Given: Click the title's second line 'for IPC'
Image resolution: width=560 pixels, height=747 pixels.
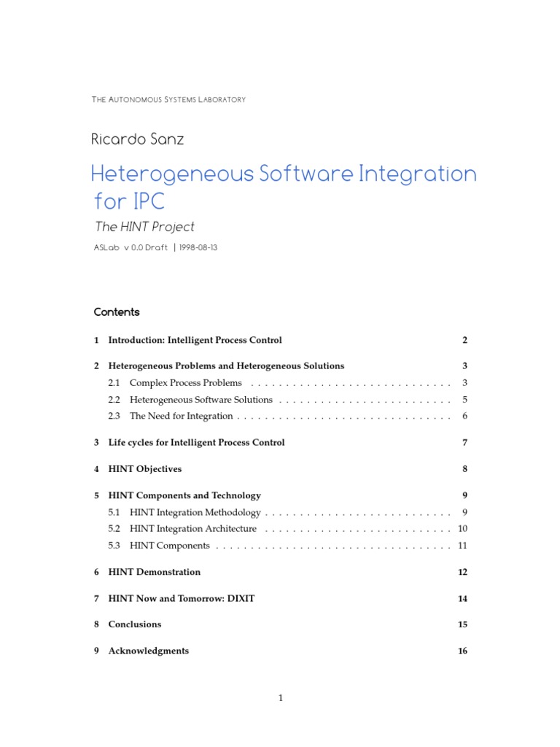Looking at the screenshot, I should (130, 201).
